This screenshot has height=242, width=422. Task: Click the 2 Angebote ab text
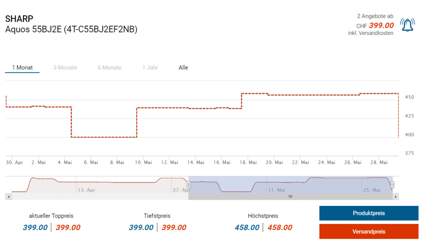pos(375,16)
